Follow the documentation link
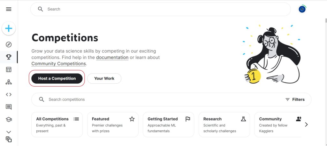The image size is (327, 146). (x=112, y=58)
